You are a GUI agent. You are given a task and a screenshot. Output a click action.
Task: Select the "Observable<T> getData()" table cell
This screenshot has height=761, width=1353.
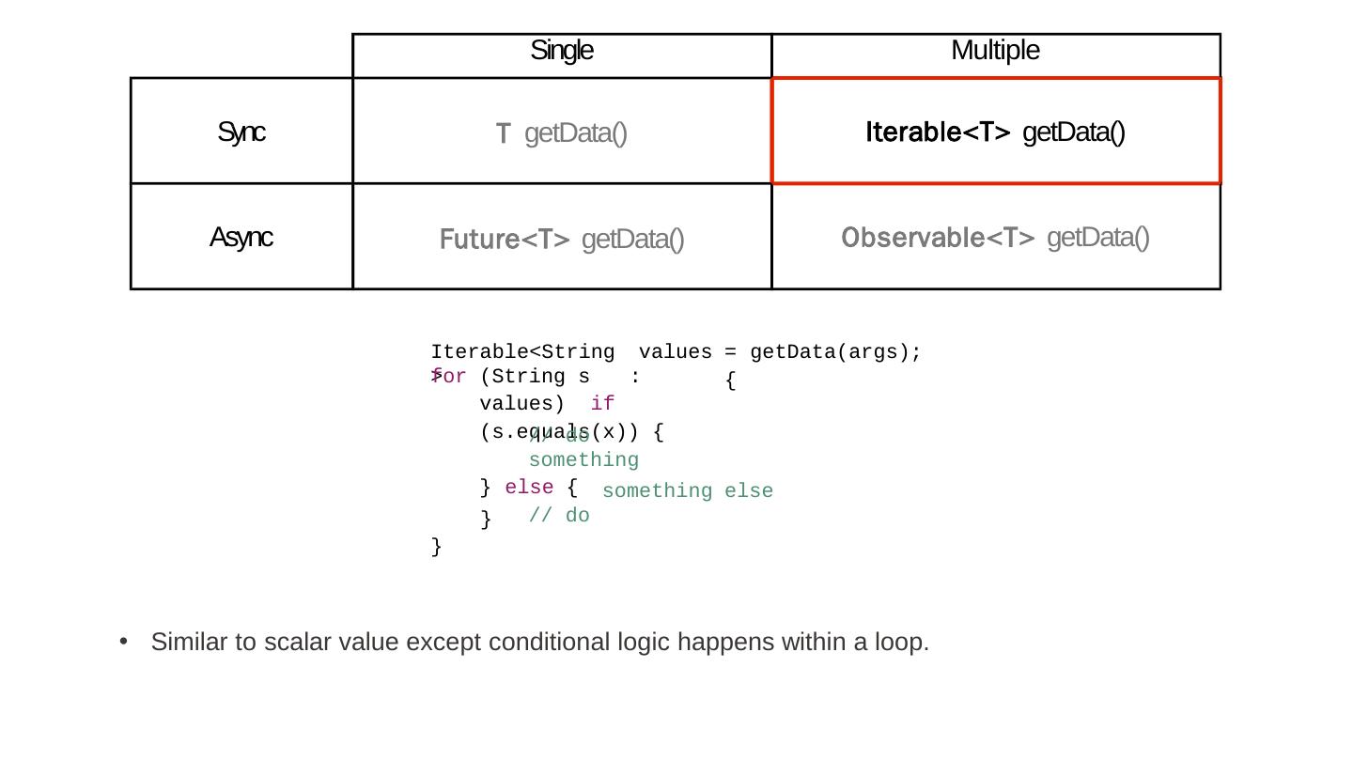coord(995,238)
